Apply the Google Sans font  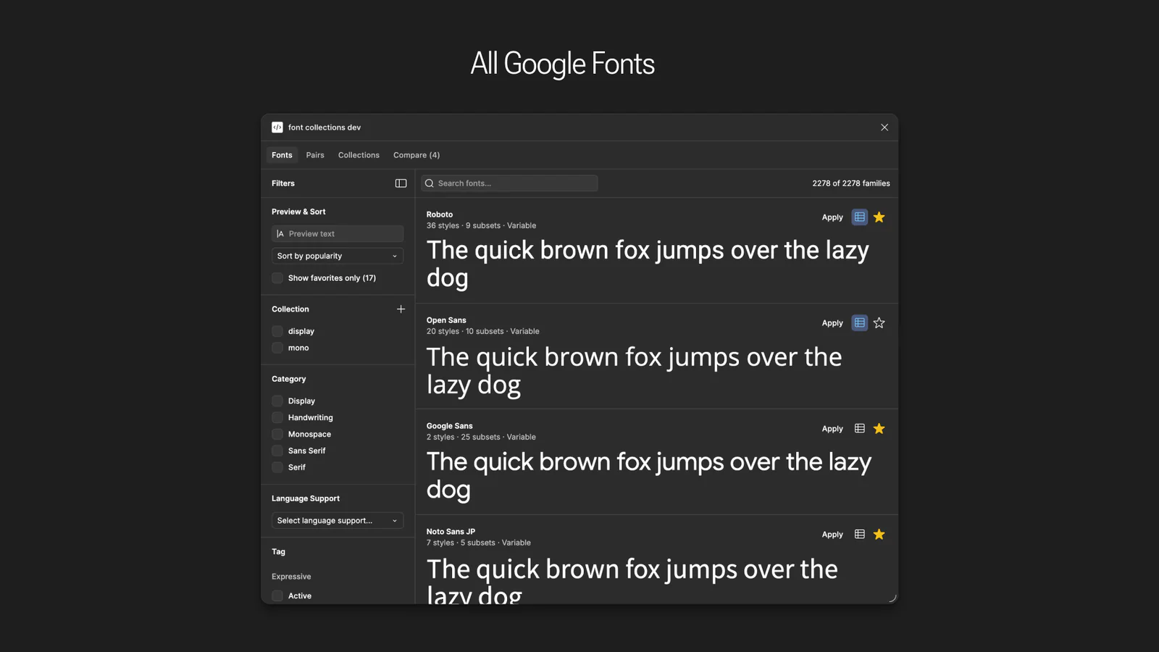click(x=832, y=429)
